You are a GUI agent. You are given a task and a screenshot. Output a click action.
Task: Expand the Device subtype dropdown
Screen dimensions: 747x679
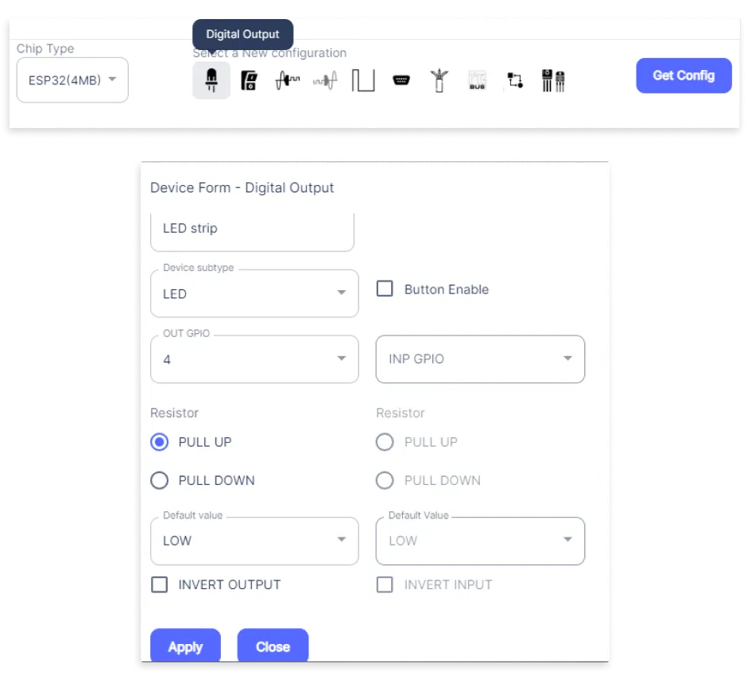pyautogui.click(x=254, y=293)
